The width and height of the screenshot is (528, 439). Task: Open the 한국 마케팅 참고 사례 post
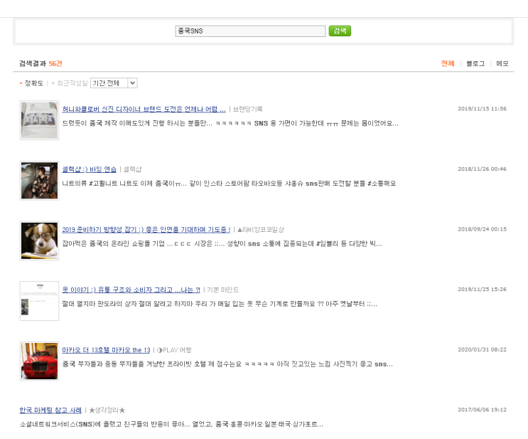click(50, 410)
